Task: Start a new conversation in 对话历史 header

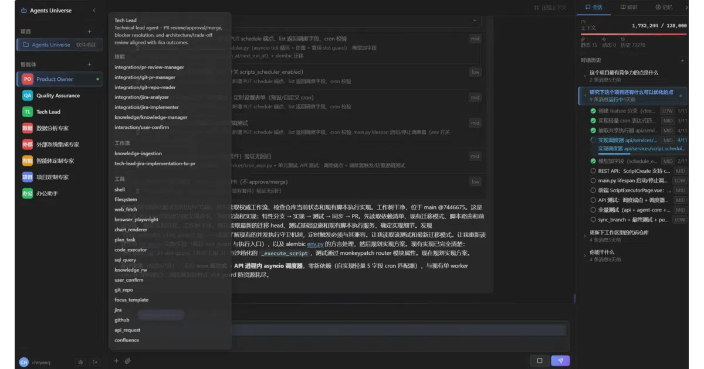Action: [x=682, y=60]
